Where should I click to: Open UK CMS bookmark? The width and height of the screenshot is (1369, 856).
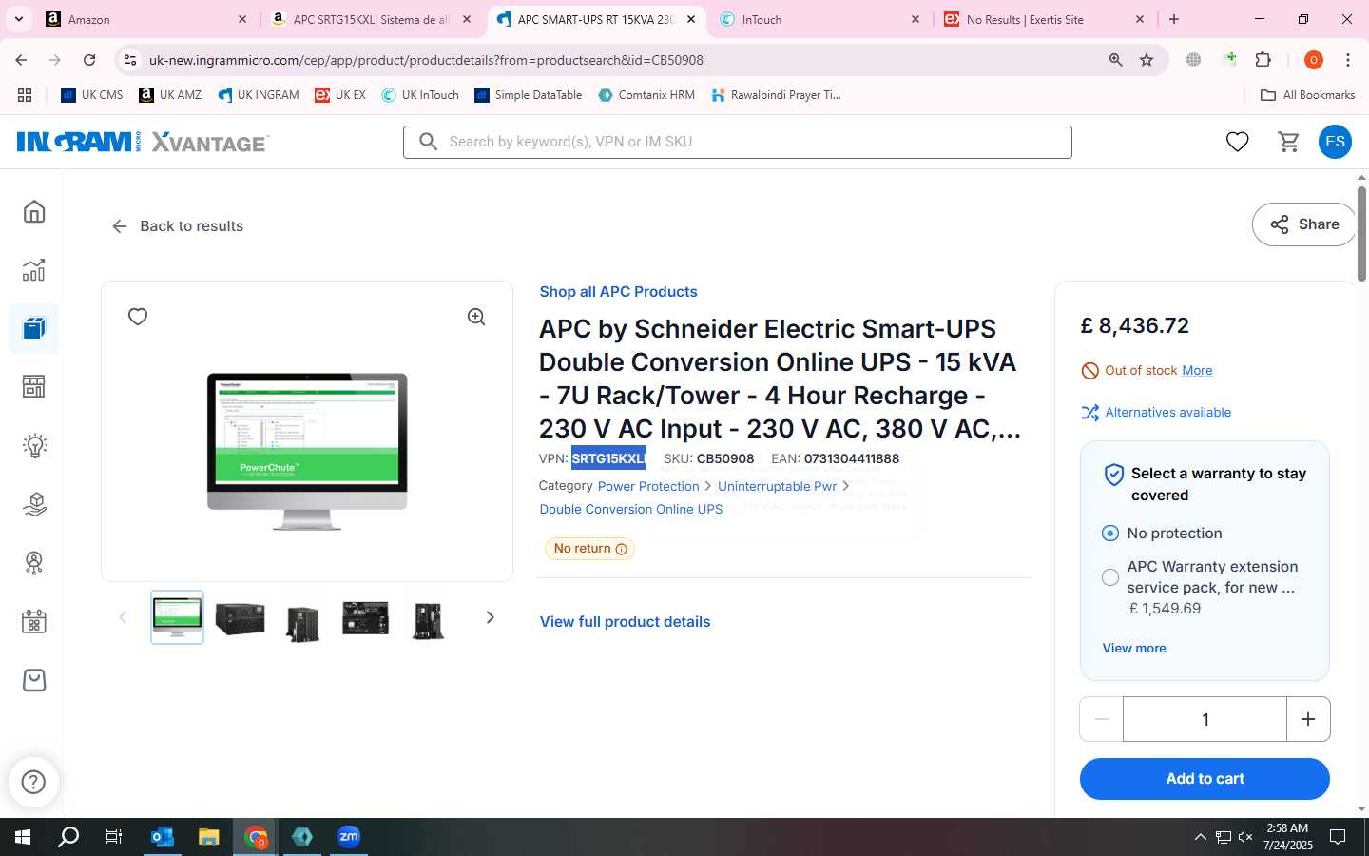tap(92, 95)
